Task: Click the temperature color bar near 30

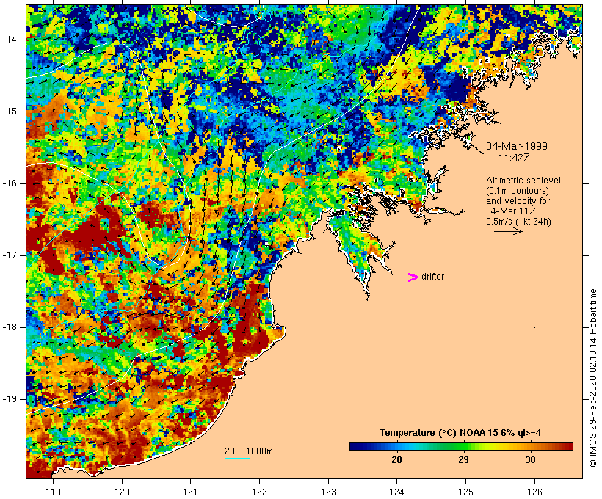Action: coord(530,446)
